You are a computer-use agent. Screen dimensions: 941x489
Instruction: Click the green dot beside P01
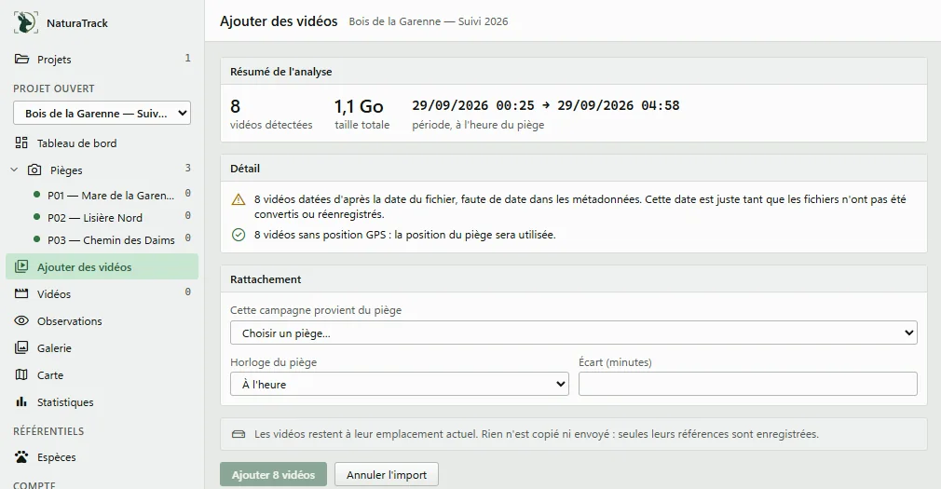coord(36,195)
